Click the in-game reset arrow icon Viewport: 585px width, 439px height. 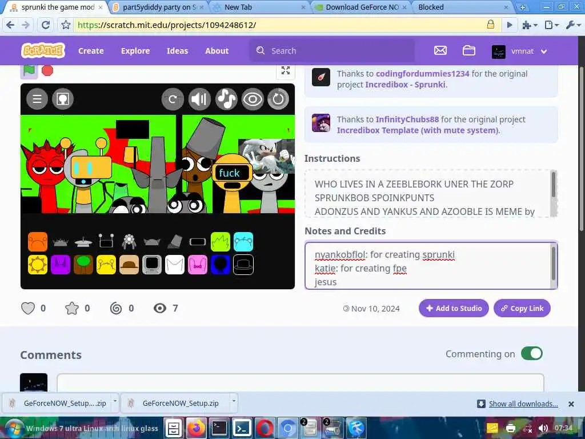tap(278, 99)
